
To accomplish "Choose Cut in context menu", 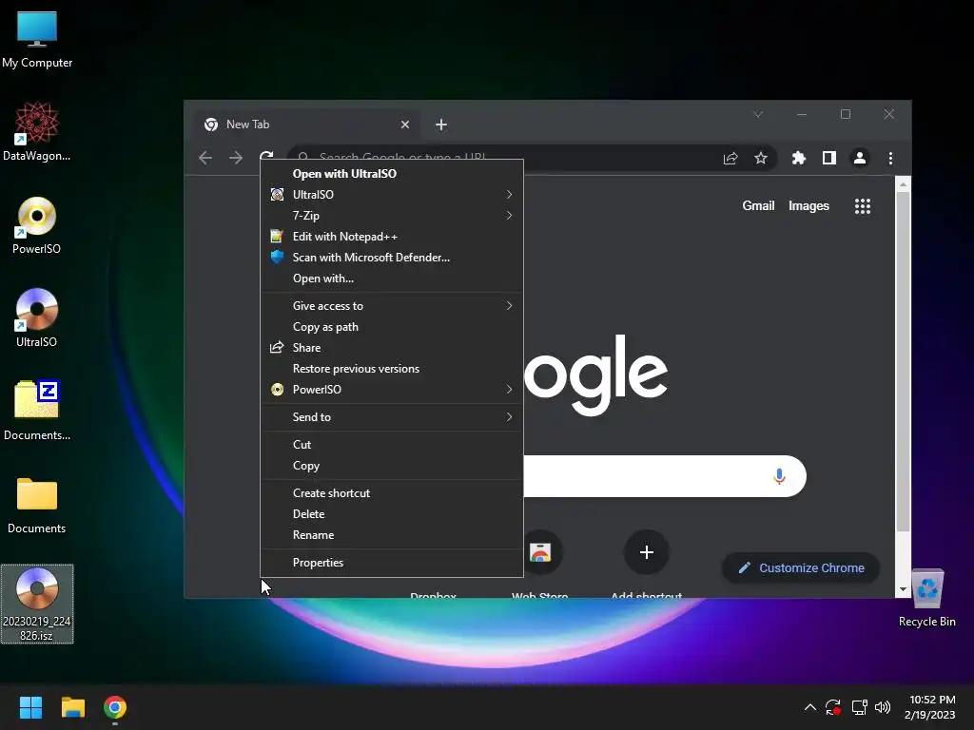I will (x=392, y=445).
